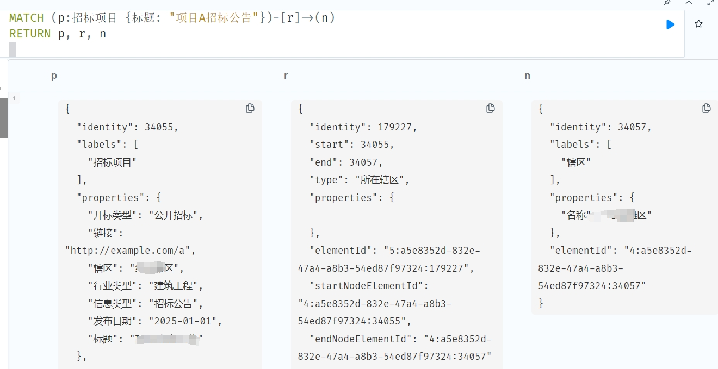
Task: Select the n column header
Action: click(527, 76)
